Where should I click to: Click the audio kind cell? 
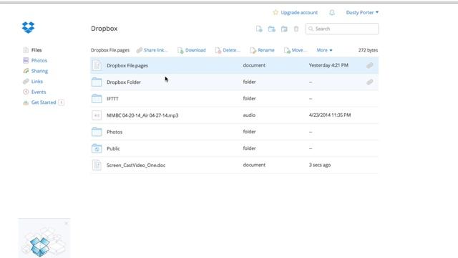coord(249,115)
